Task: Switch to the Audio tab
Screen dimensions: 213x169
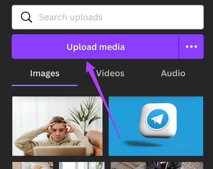Action: [173, 73]
